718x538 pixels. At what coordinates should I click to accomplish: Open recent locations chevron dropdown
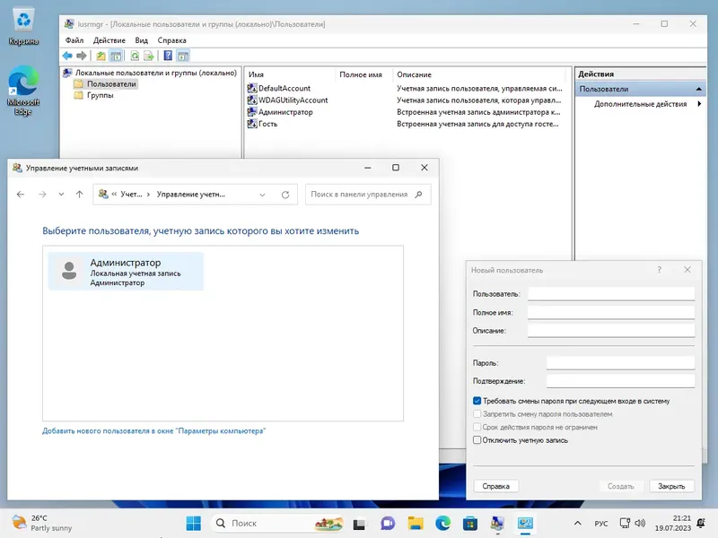[61, 195]
